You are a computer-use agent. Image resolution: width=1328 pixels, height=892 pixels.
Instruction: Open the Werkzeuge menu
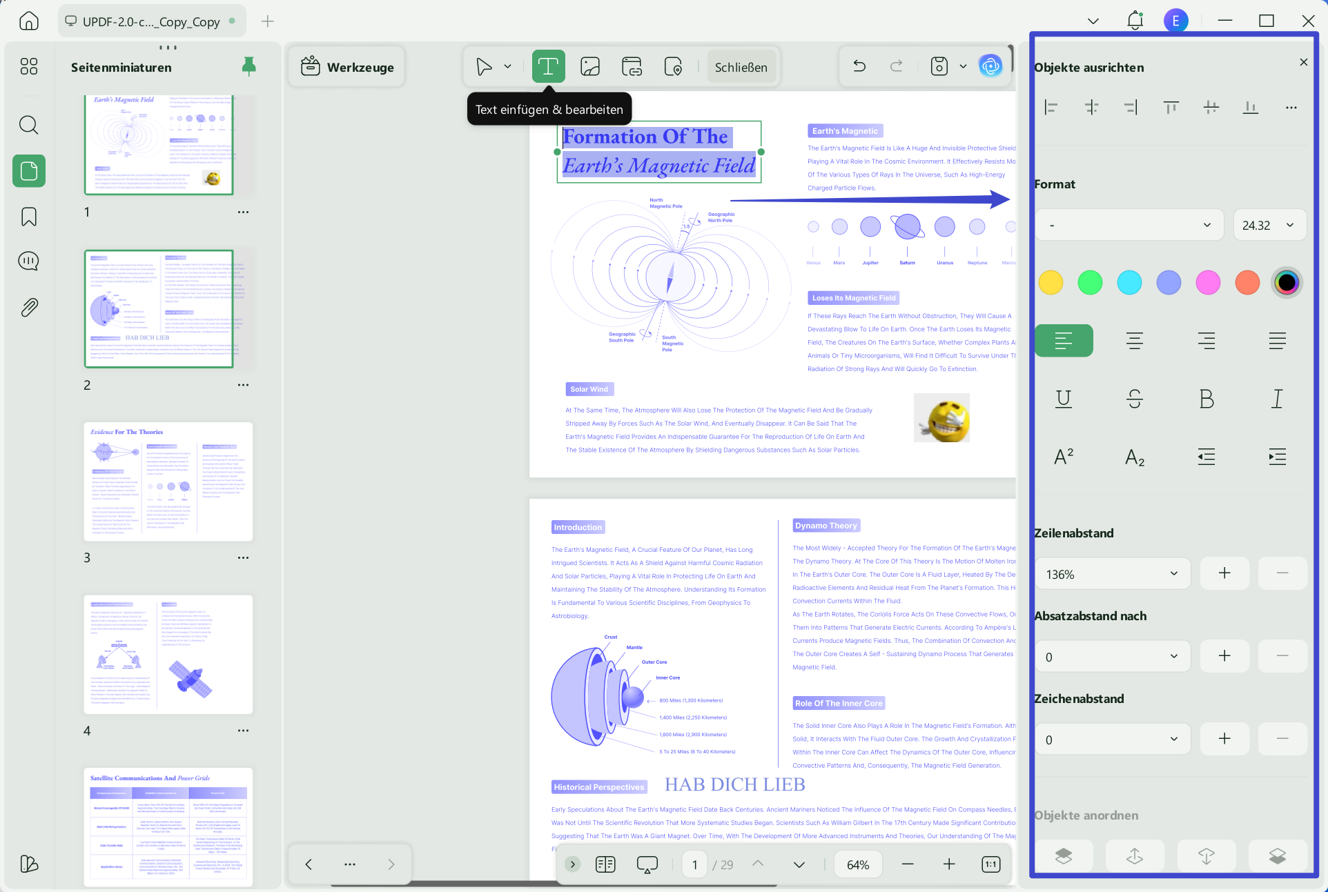[x=346, y=66]
